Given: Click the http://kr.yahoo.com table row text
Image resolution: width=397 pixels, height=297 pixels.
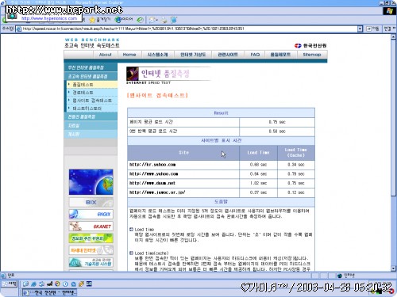Looking at the screenshot, I should [x=152, y=165].
